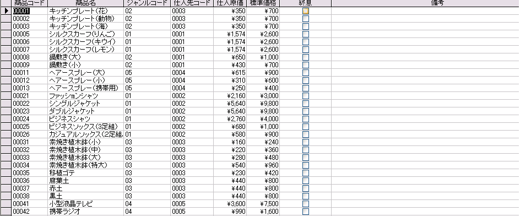
Task: Select the 仕入先コード column header
Action: pos(192,3)
